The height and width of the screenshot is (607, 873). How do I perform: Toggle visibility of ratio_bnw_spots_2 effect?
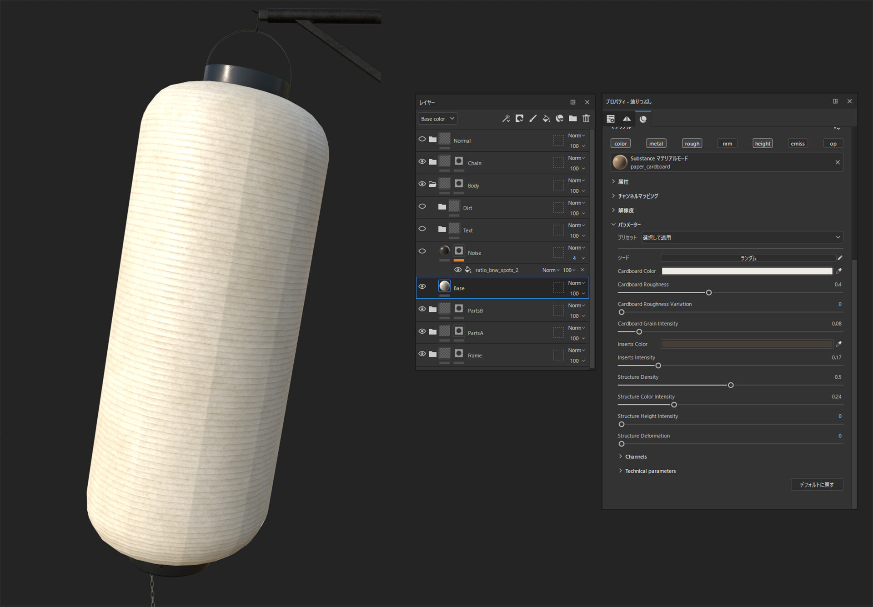(458, 270)
